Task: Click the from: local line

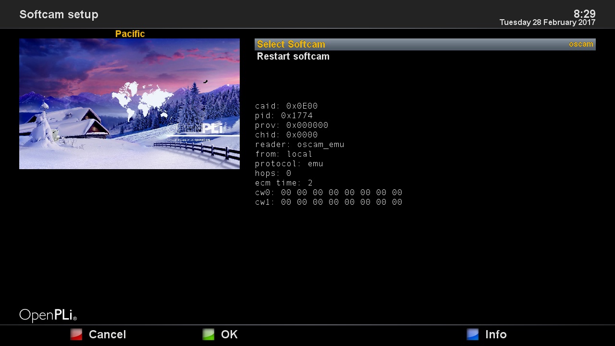Action: tap(284, 154)
